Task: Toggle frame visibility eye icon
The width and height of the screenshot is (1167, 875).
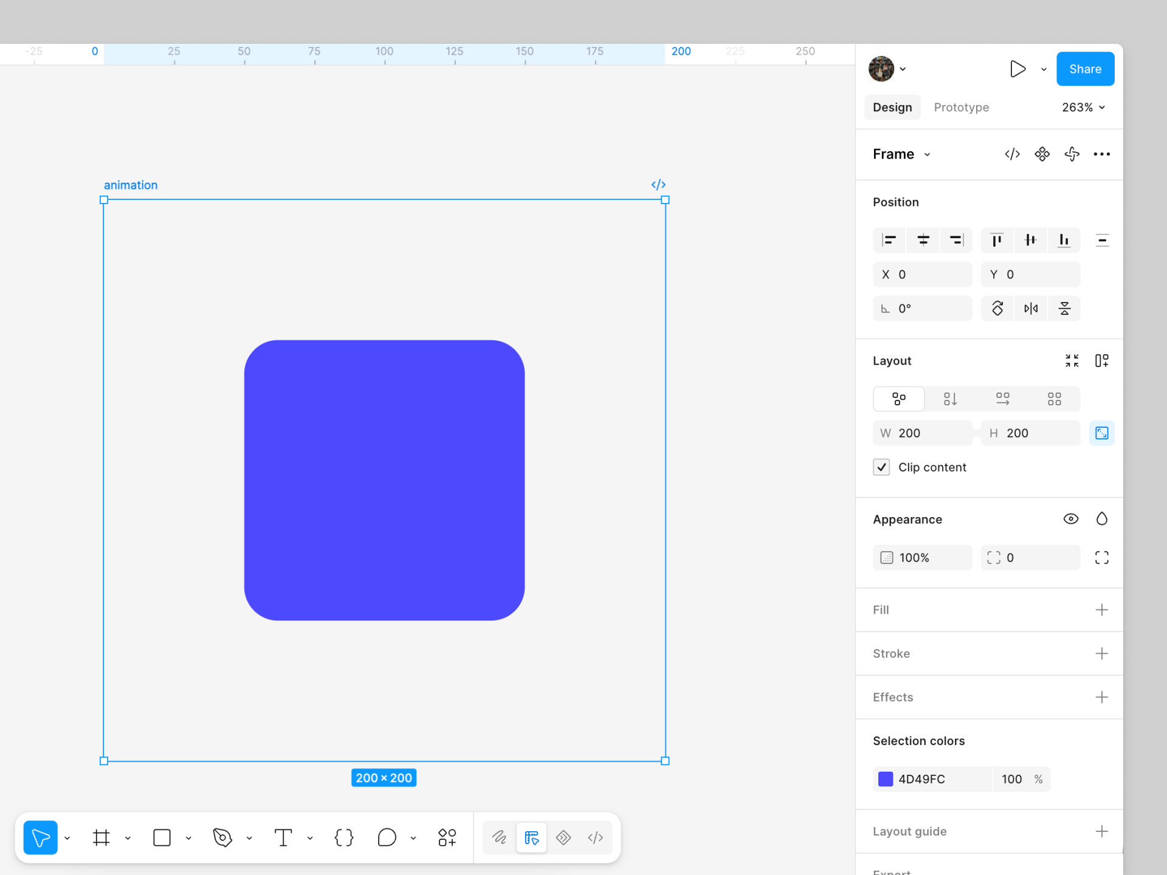Action: 1071,519
